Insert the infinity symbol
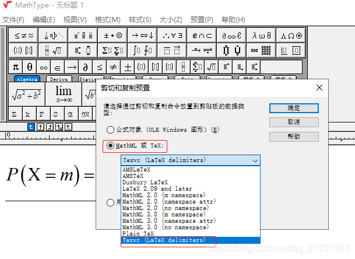The width and height of the screenshot is (355, 259). point(44,67)
